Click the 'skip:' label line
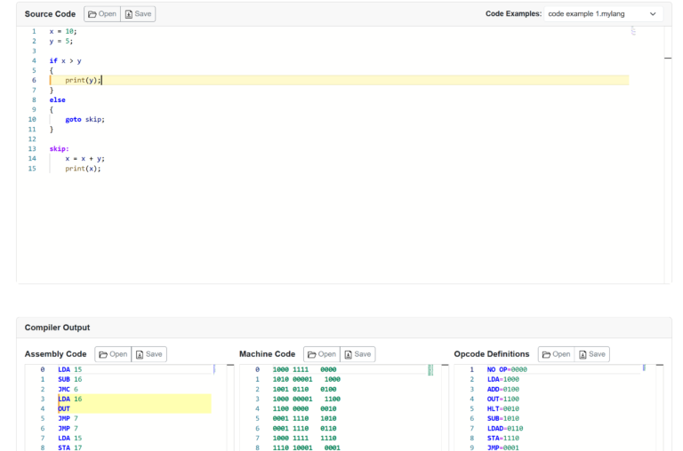683x451 pixels. pyautogui.click(x=59, y=149)
